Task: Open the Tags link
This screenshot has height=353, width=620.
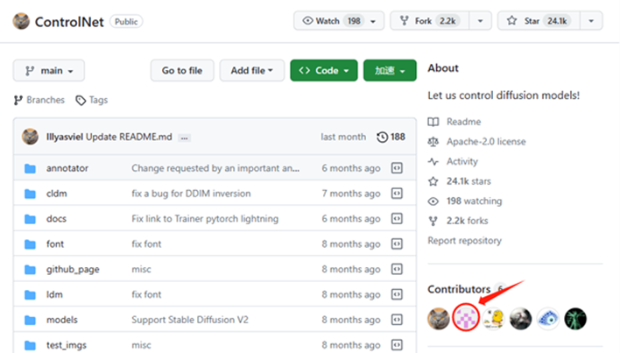Action: [x=92, y=100]
